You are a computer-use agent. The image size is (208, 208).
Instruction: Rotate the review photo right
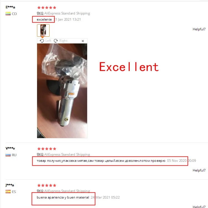tap(61, 41)
